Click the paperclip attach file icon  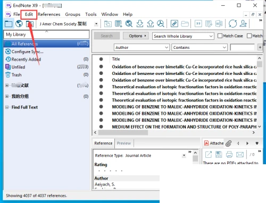(x=229, y=143)
